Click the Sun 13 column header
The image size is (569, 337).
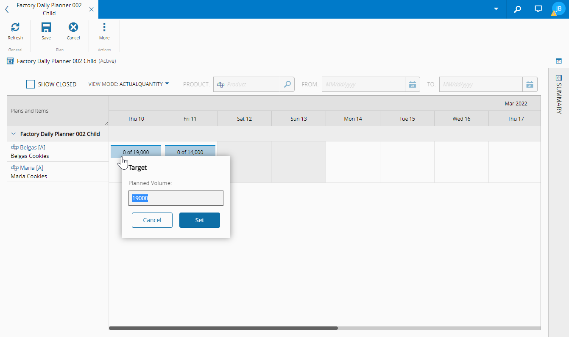point(298,119)
